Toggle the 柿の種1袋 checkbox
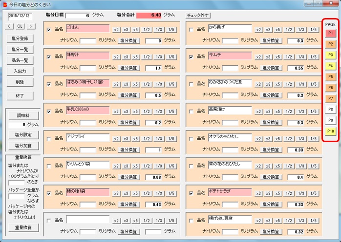 (49, 193)
